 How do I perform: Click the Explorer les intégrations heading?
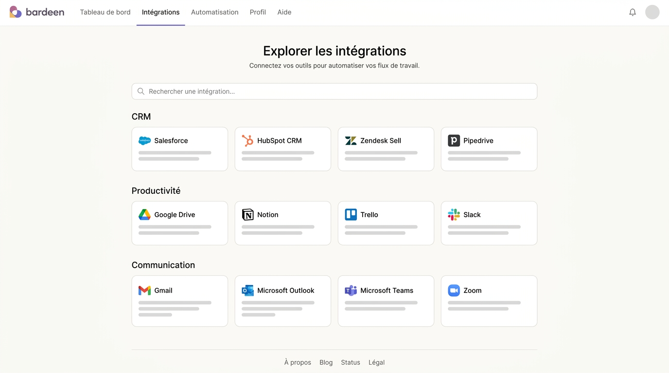[334, 51]
